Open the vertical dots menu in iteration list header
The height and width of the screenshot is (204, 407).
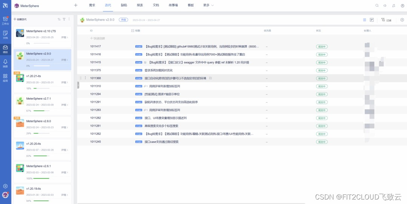coord(69,19)
